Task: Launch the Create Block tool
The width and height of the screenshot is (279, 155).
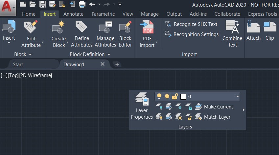Action: point(59,34)
